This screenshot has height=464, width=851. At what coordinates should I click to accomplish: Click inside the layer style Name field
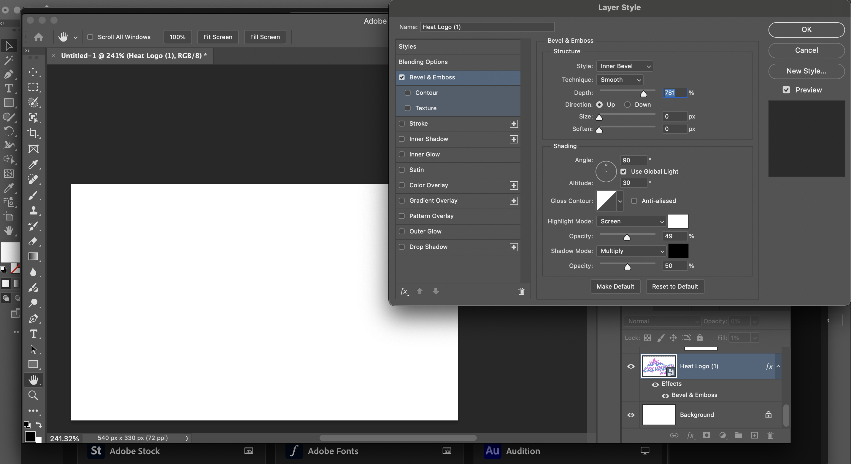point(487,27)
